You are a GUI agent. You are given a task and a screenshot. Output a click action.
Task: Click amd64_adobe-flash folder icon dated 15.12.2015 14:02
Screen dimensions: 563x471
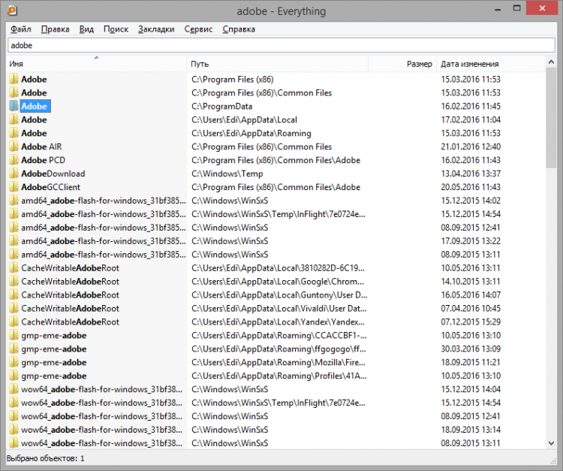14,201
